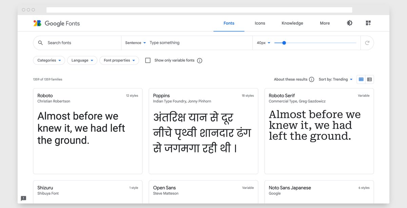Open selected families grid-plus icon
407x208 pixels.
click(368, 23)
